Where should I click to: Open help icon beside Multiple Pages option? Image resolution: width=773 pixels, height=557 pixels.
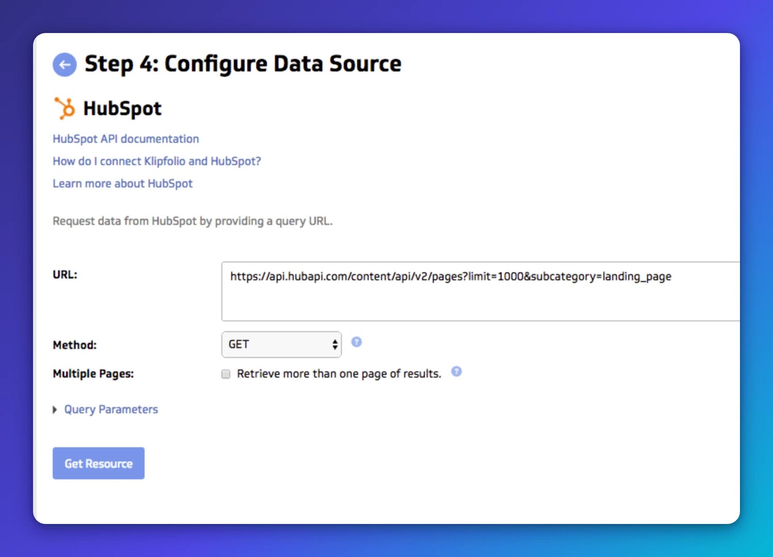[x=457, y=371]
